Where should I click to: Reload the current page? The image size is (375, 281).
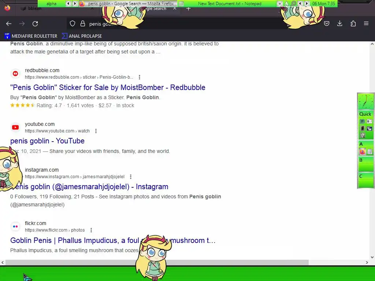(35, 24)
